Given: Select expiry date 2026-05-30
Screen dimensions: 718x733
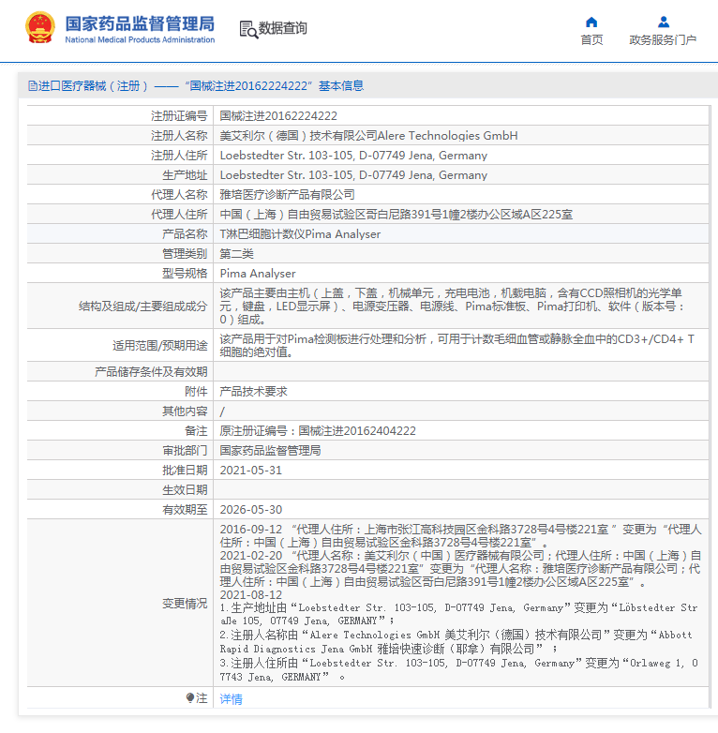Looking at the screenshot, I should click(x=251, y=510).
